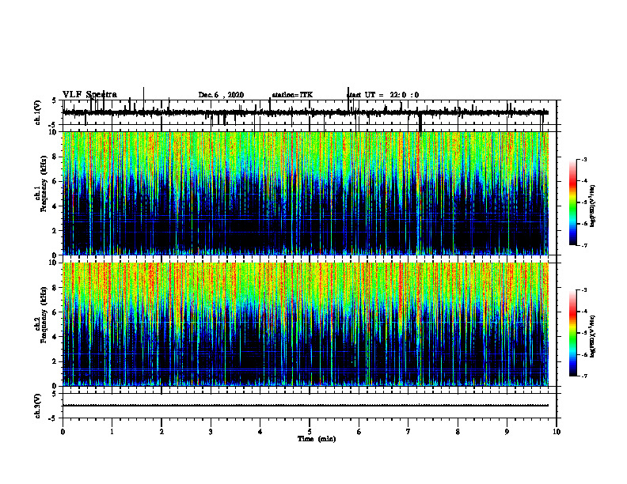
Task: Click the '6' kHz tick on ch.2 axis
Action: (55, 312)
